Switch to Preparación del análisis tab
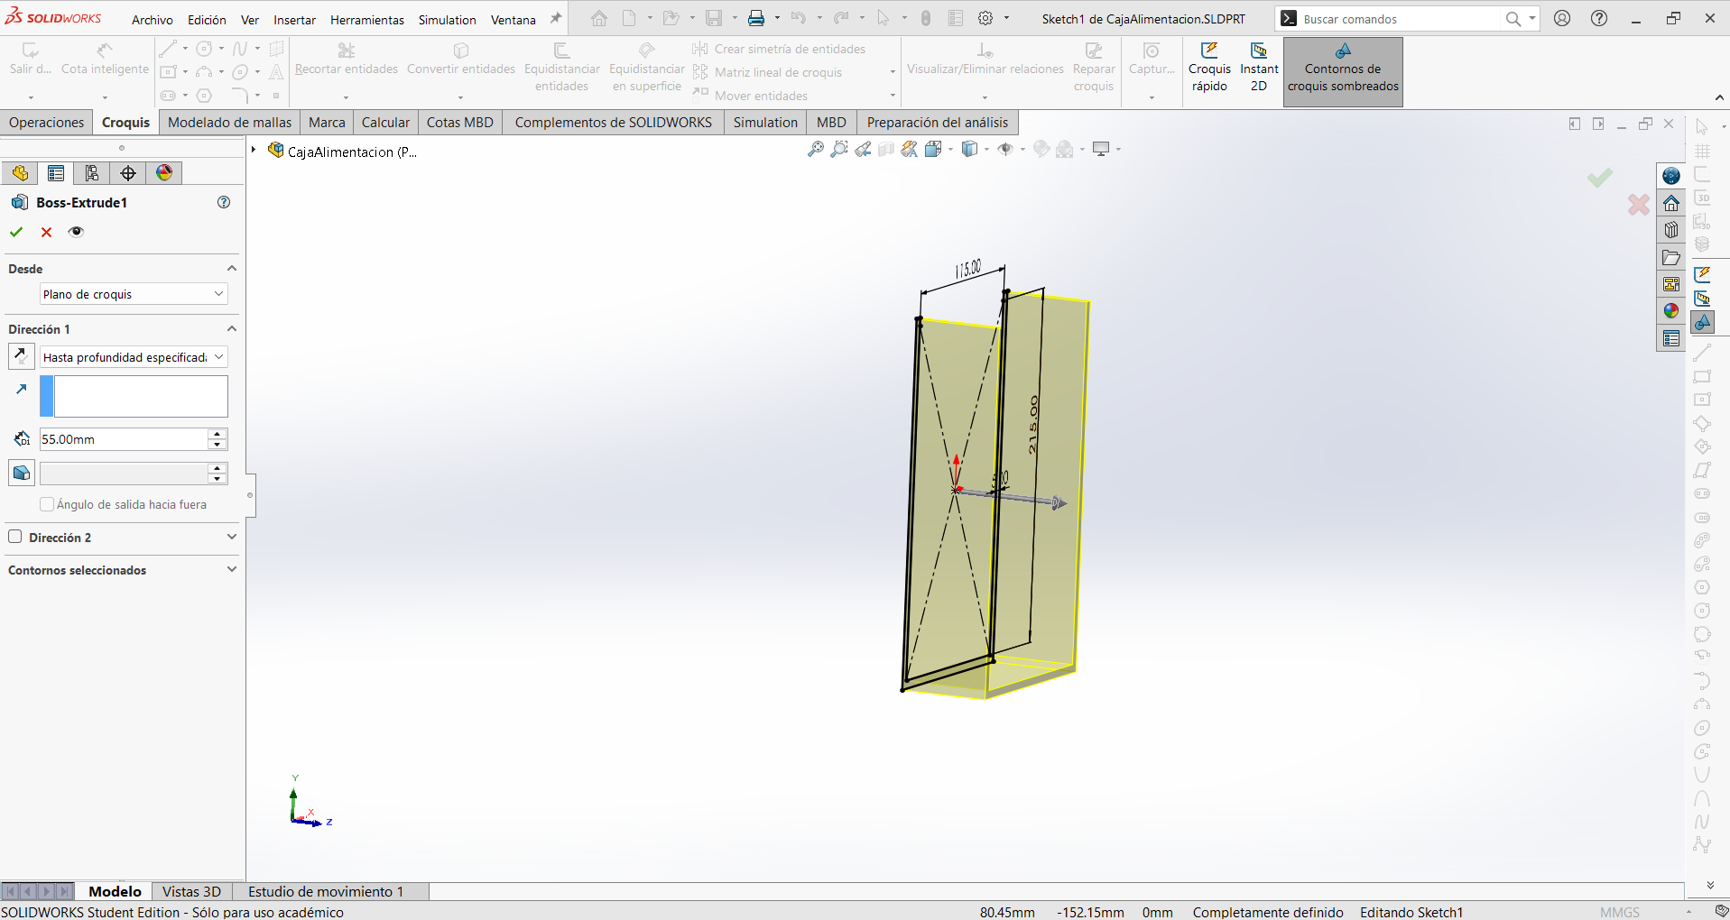 point(938,123)
